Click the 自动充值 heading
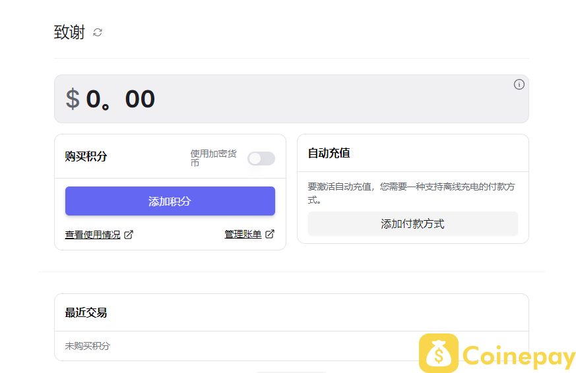This screenshot has width=576, height=373. (x=329, y=153)
